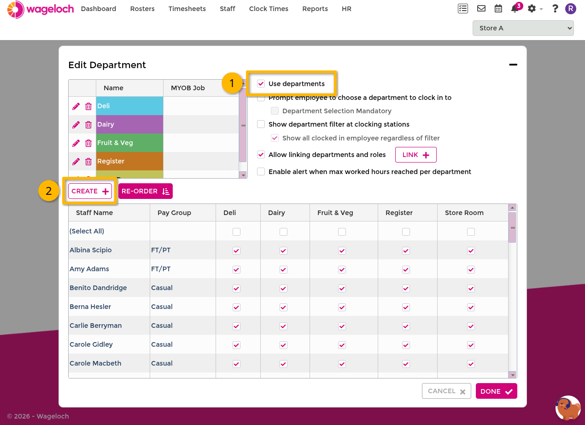Uncheck Benito Dandridge's Fruit & Veg checkbox
Image resolution: width=585 pixels, height=425 pixels.
(342, 288)
